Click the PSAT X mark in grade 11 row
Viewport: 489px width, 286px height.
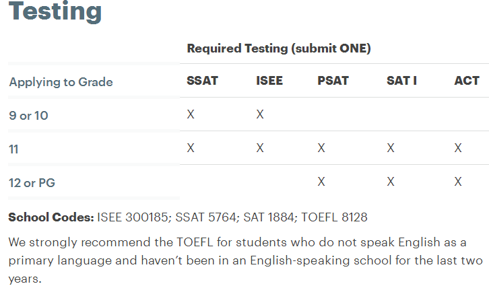point(321,148)
